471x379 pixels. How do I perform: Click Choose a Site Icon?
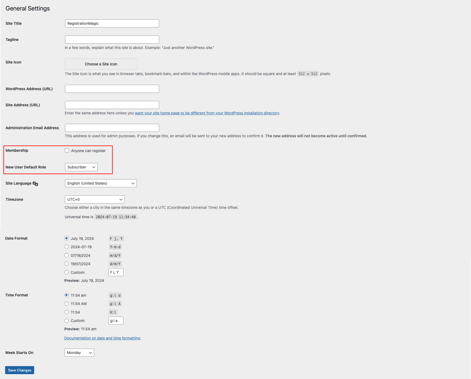click(101, 64)
